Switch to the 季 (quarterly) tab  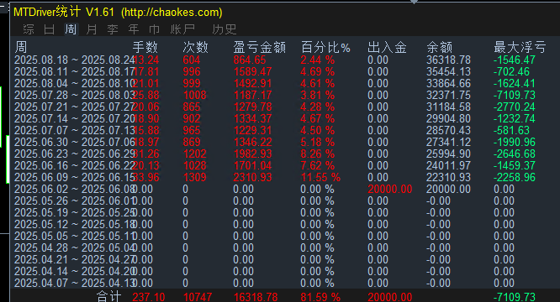[x=113, y=29]
